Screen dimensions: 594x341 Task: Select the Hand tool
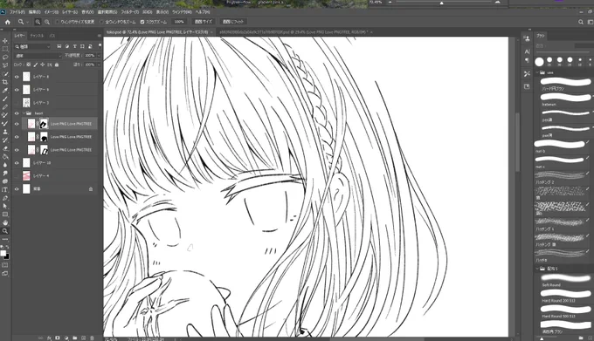click(5, 222)
